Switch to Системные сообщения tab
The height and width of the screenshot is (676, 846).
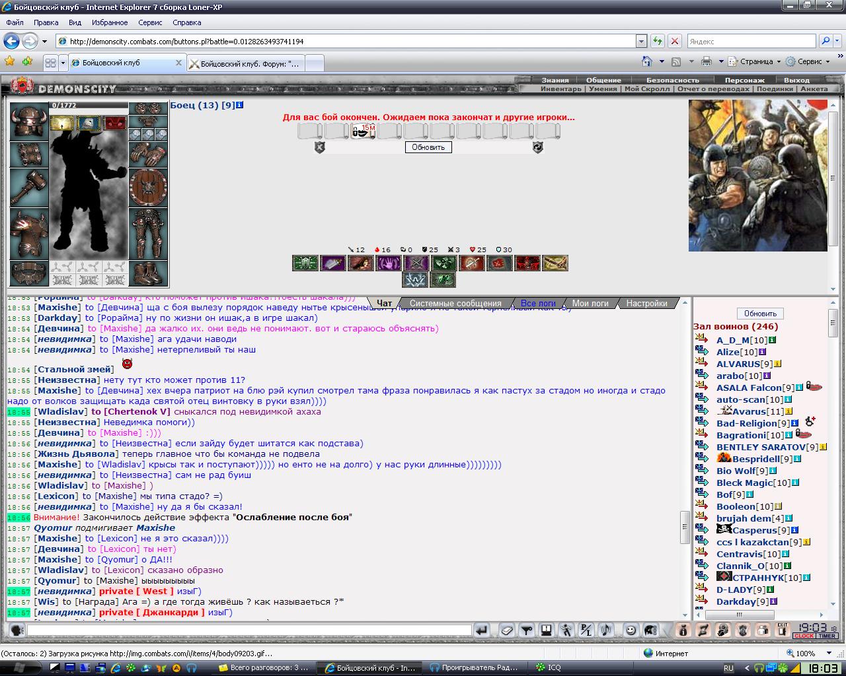click(x=455, y=304)
